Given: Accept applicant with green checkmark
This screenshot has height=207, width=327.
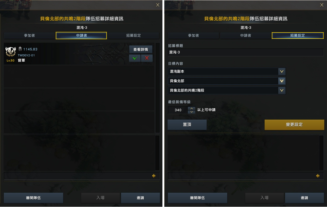Looking at the screenshot, I should tap(135, 58).
